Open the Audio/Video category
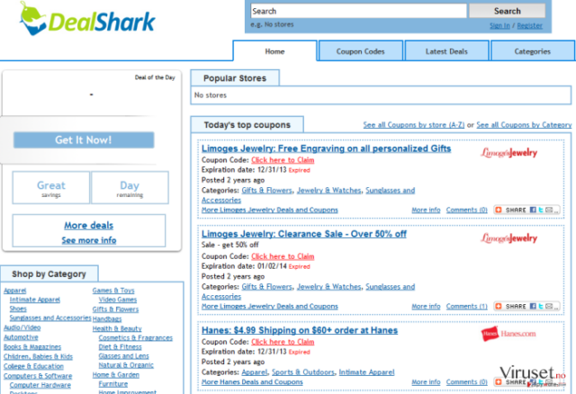This screenshot has width=576, height=394. point(22,327)
